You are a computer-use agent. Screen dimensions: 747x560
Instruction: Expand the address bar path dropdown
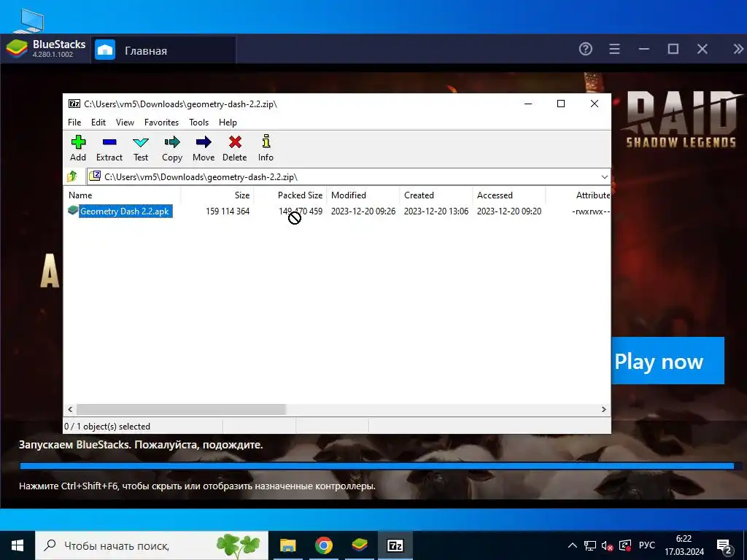605,176
